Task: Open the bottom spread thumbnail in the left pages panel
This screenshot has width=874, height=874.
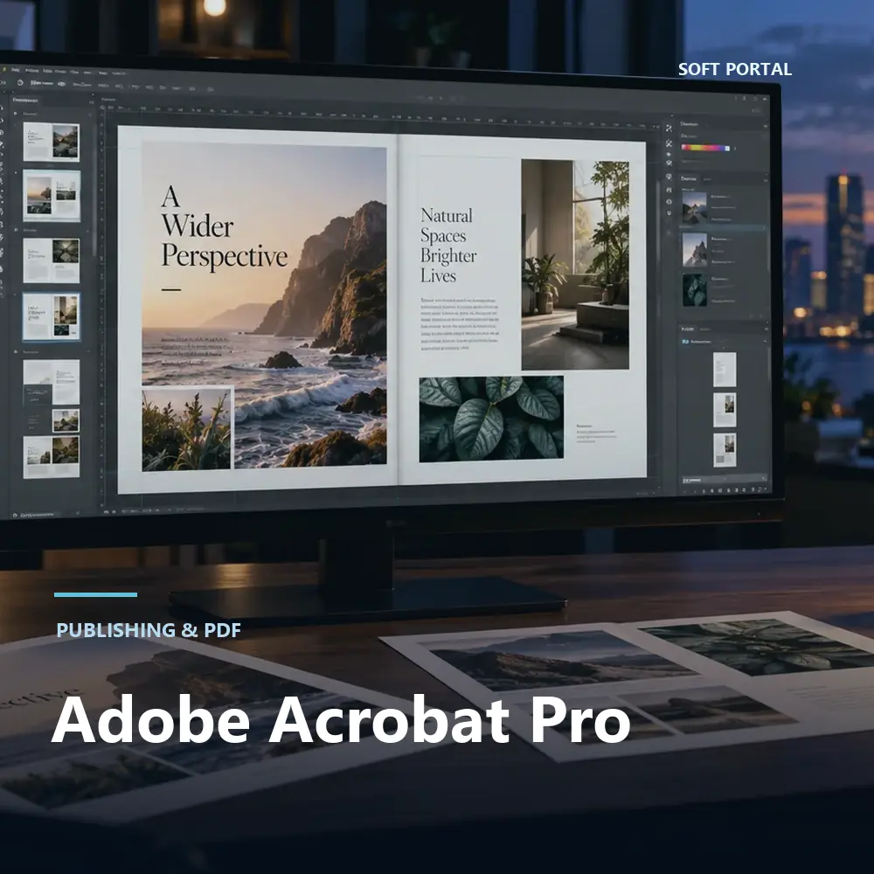Action: coord(52,457)
